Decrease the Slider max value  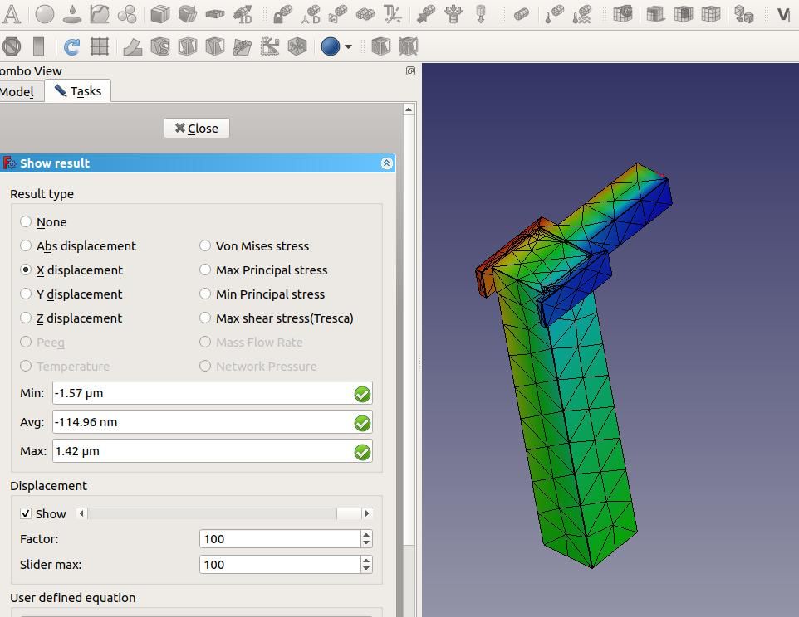[x=366, y=569]
